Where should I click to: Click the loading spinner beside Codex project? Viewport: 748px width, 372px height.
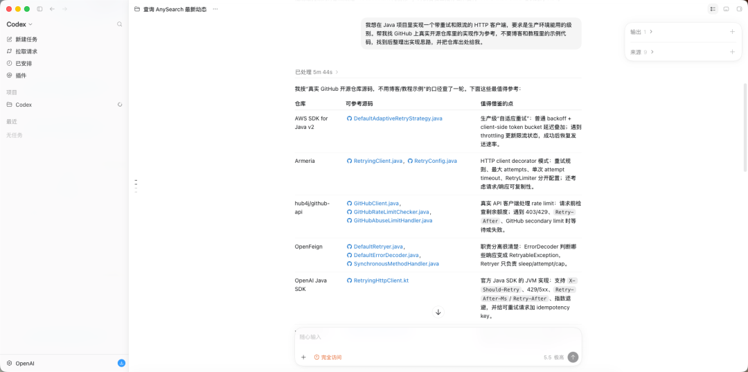(120, 105)
